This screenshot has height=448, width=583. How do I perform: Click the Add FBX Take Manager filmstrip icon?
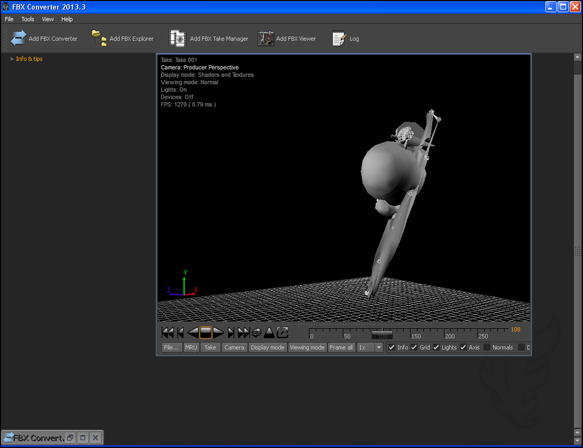[178, 38]
